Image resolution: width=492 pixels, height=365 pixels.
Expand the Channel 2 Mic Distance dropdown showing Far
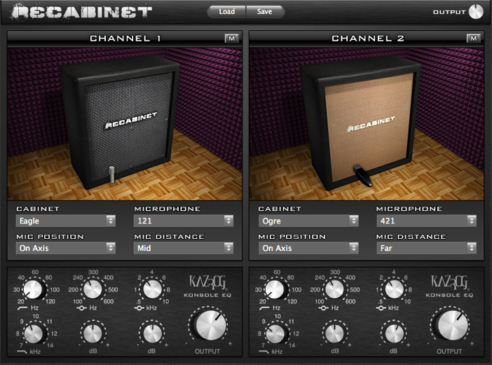(425, 248)
